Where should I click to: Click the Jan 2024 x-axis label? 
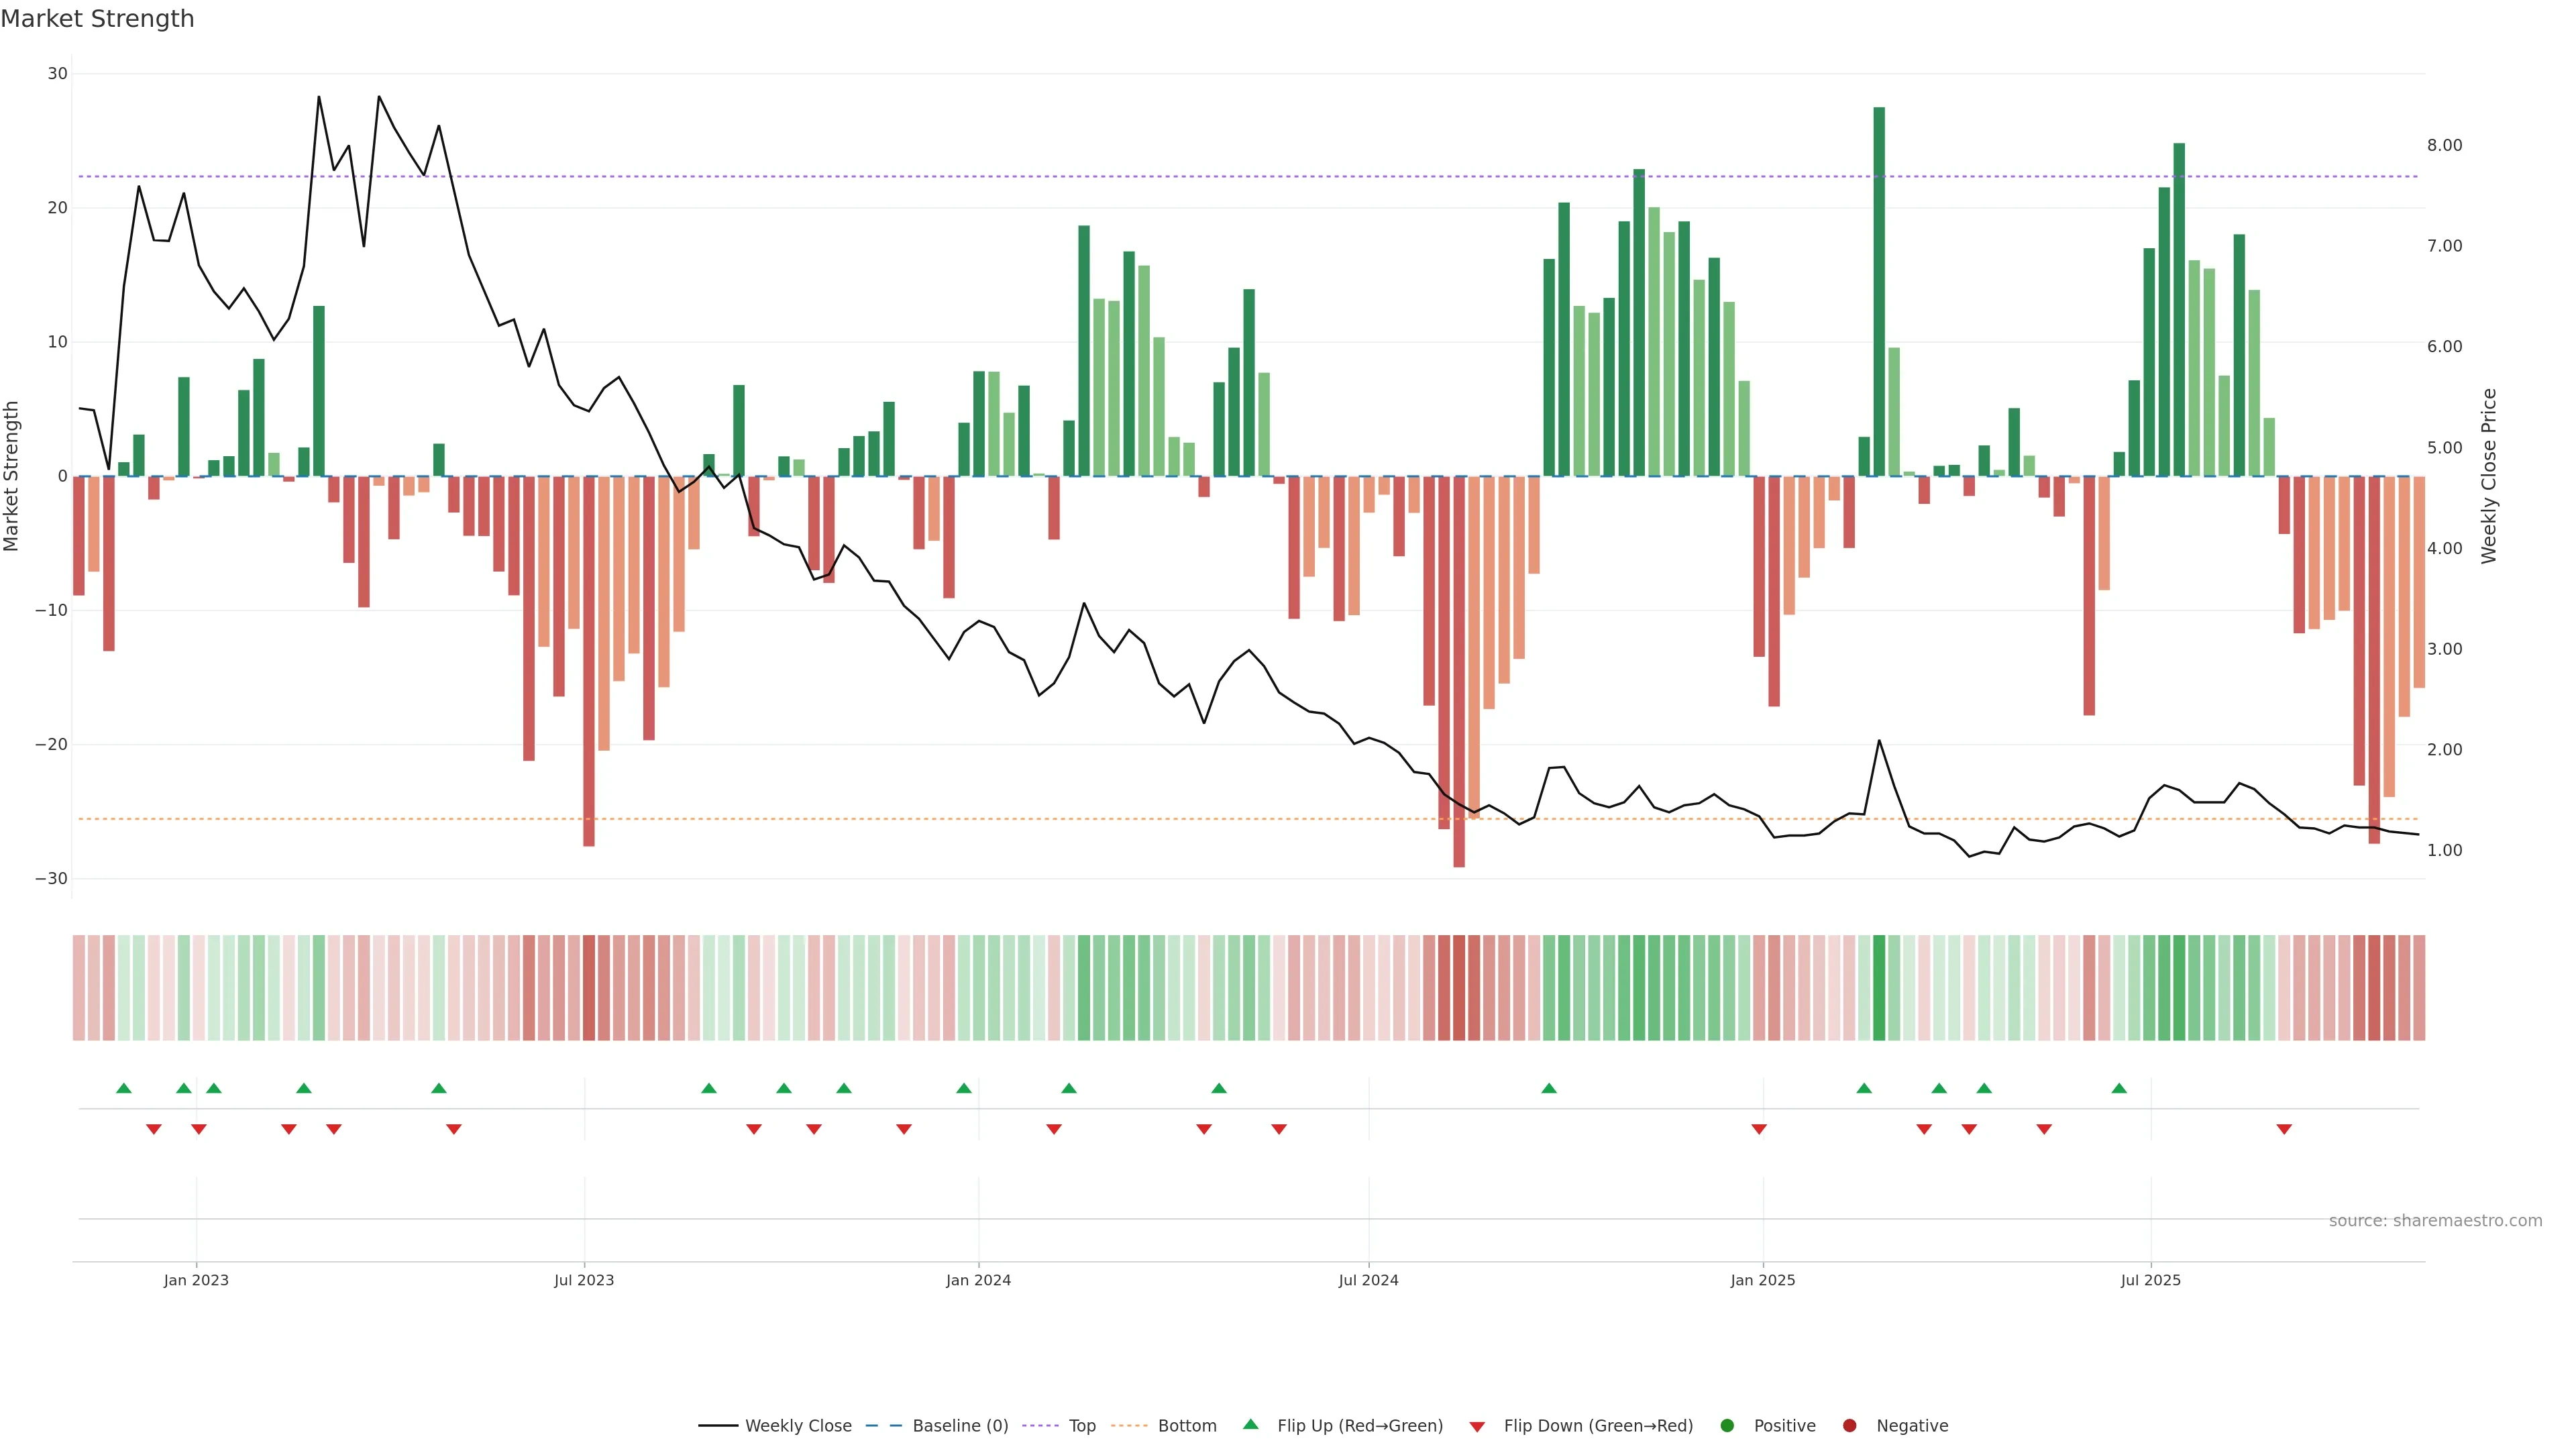978,1280
